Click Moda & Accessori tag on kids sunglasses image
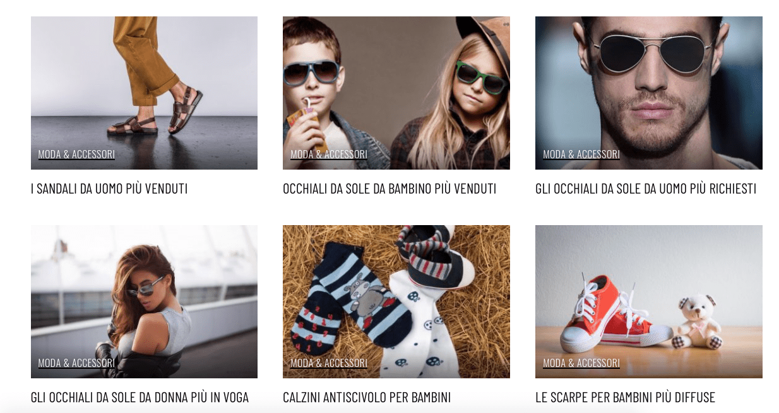Image resolution: width=779 pixels, height=413 pixels. pos(329,154)
